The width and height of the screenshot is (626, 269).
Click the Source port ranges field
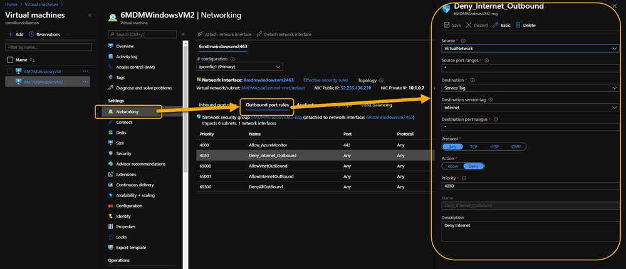(x=531, y=68)
